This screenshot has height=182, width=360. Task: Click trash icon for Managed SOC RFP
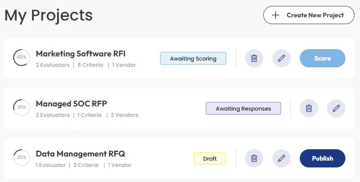pos(309,108)
